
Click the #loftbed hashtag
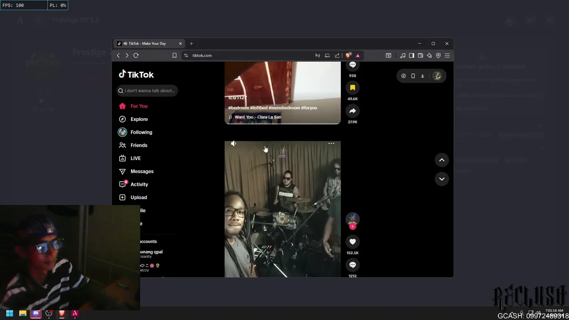(x=259, y=108)
